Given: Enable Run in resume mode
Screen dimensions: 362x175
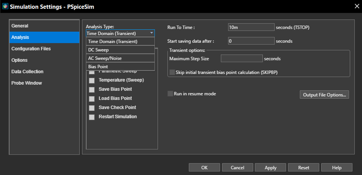Looking at the screenshot, I should point(170,94).
